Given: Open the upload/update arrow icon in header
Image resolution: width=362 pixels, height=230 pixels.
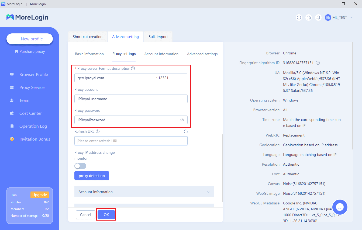Looking at the screenshot, I should click(299, 18).
